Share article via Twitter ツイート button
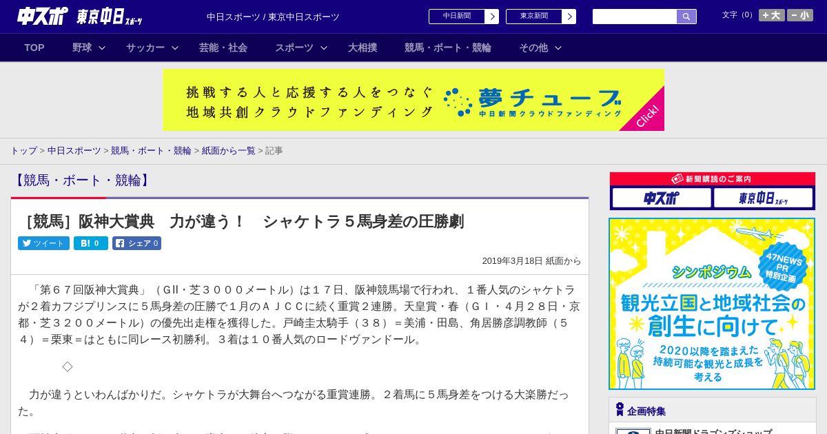The width and height of the screenshot is (827, 434). click(43, 243)
